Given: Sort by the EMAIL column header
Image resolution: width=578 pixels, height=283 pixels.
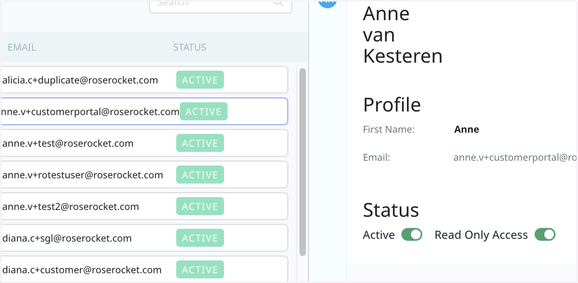Looking at the screenshot, I should pos(22,47).
